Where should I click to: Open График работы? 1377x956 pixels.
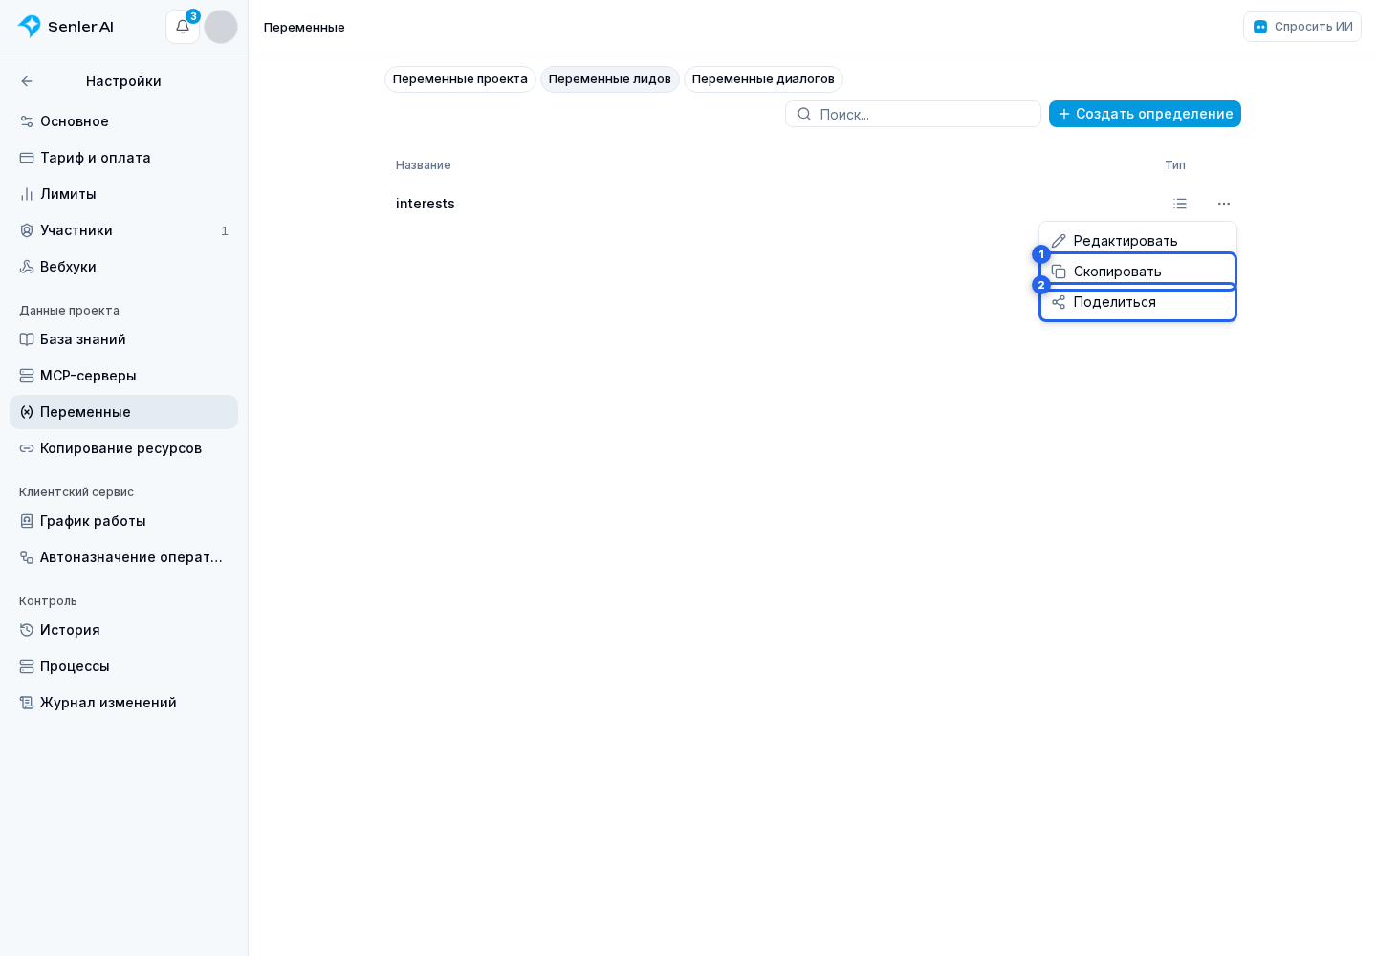pos(123,521)
